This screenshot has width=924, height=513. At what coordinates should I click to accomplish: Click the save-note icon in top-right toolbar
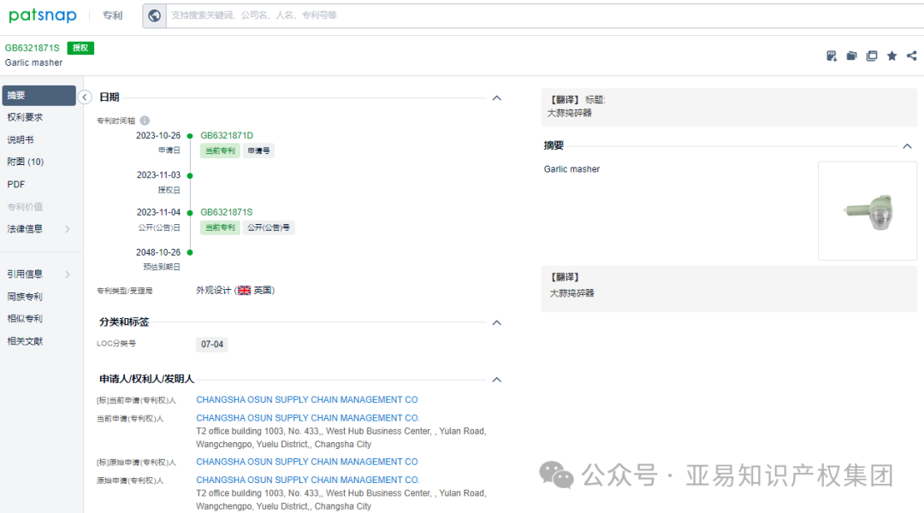(x=832, y=56)
